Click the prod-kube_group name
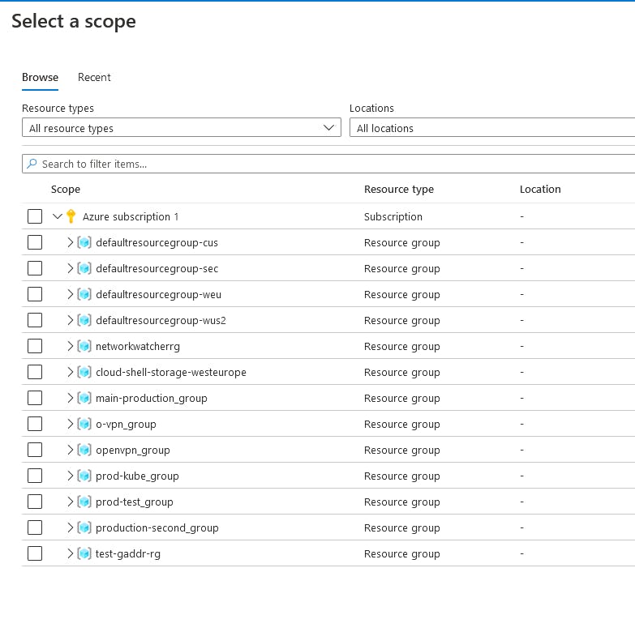The image size is (635, 632). [x=137, y=476]
